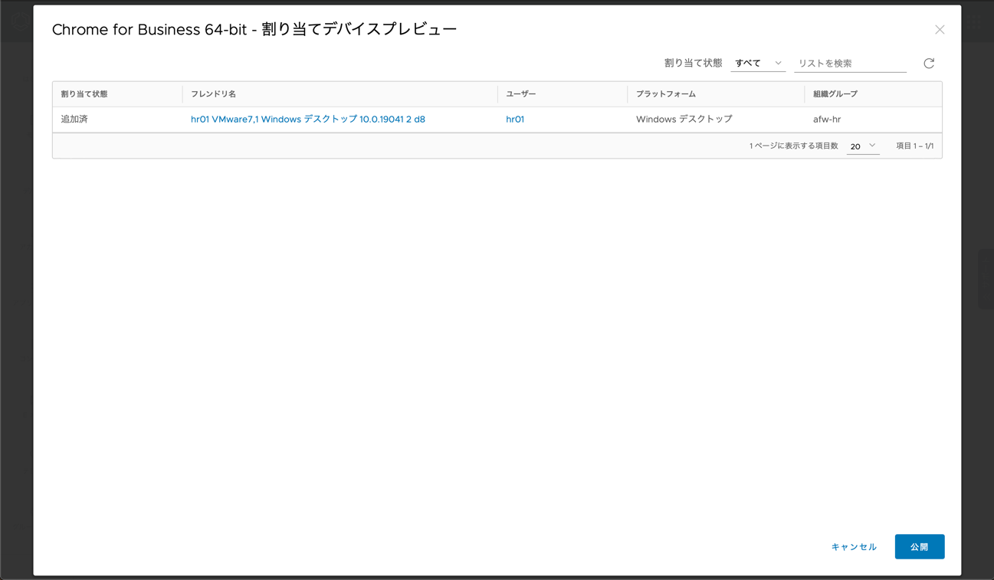Open the items-per-page dropdown showing 20
The width and height of the screenshot is (994, 580).
[863, 146]
